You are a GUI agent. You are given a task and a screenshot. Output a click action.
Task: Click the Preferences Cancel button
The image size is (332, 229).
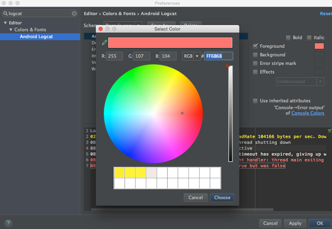270,223
